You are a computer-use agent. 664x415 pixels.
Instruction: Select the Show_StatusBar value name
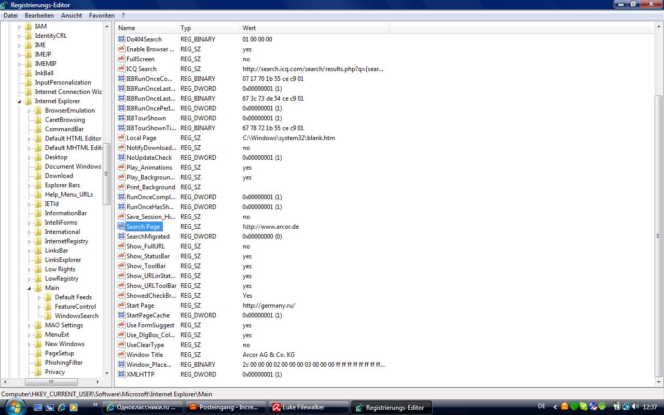(x=148, y=256)
